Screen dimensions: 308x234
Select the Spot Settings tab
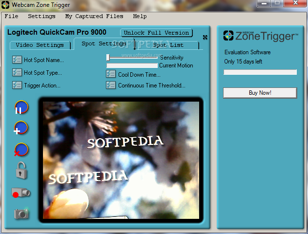(x=104, y=43)
